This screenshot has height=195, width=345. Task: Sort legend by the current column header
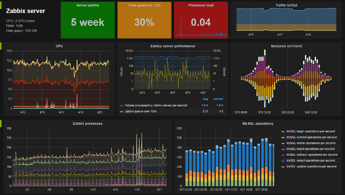[218, 100]
